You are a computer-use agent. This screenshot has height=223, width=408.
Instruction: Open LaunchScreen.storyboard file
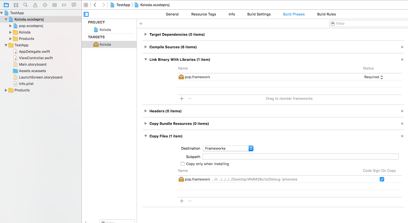[x=41, y=77]
